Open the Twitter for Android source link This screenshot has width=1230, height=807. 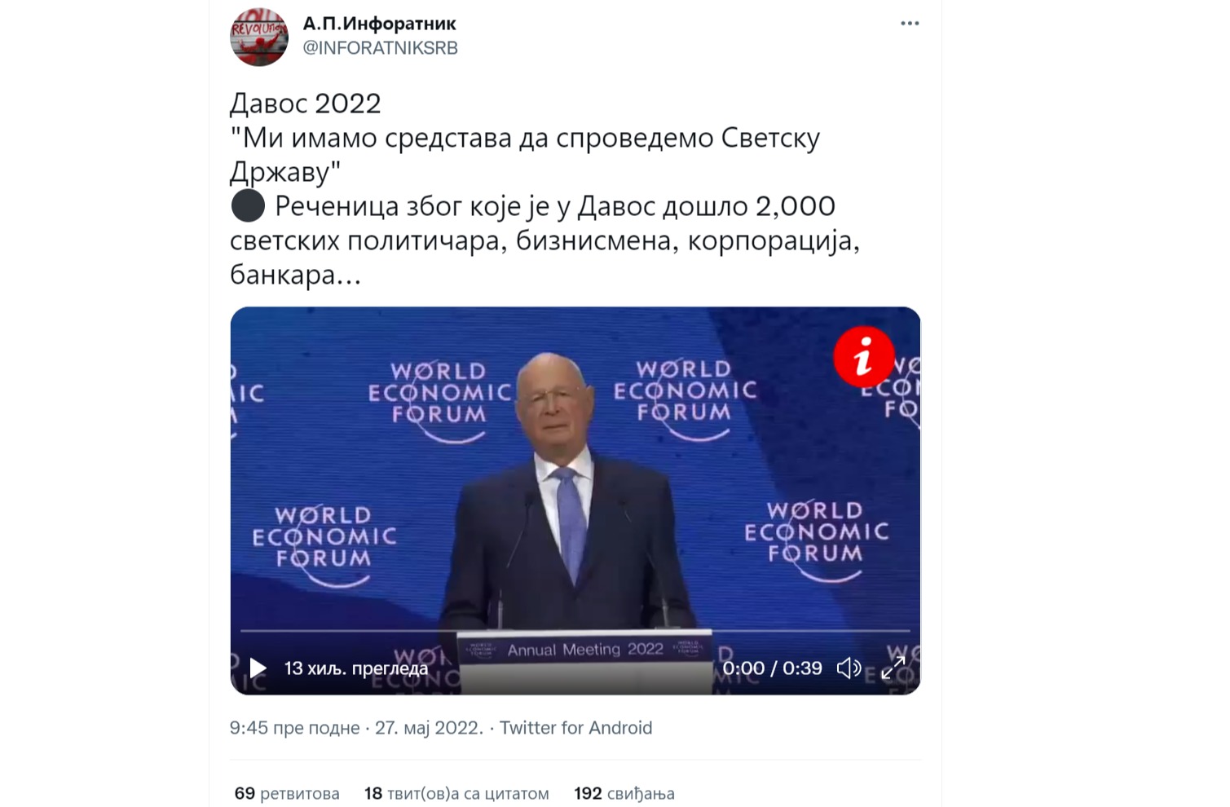click(575, 728)
